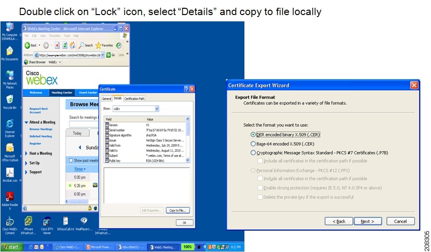Click OK in Certificate dialog

click(x=185, y=222)
